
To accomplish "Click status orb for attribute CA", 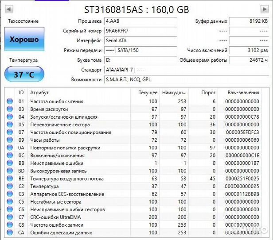I will click(x=10, y=232).
